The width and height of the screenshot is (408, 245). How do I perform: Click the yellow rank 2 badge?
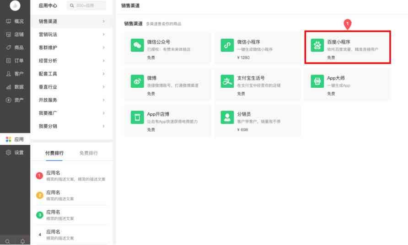[39, 195]
